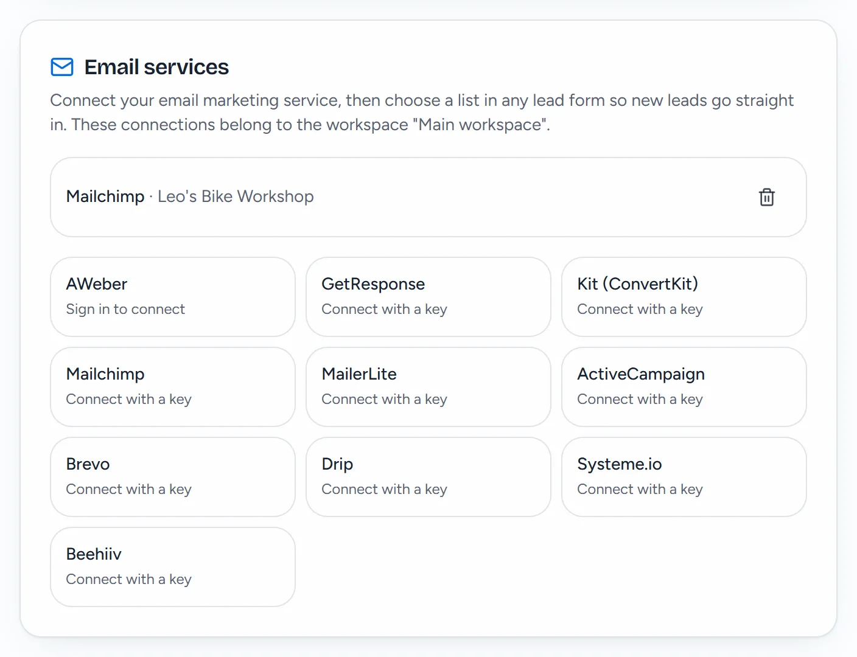Connect AWeber by signing in
This screenshot has height=657, width=857.
click(x=173, y=297)
